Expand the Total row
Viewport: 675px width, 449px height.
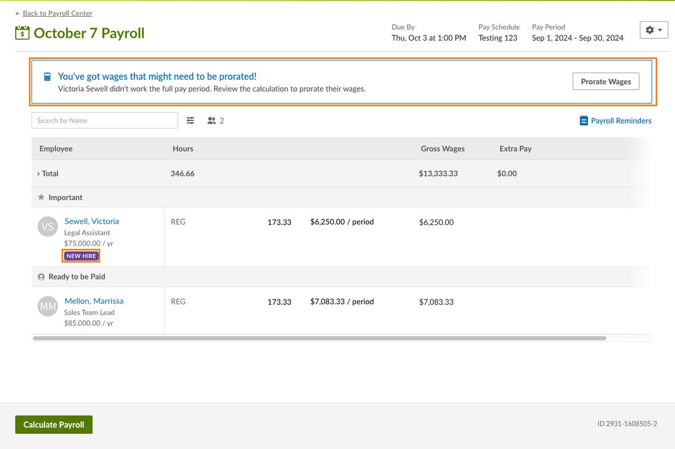click(x=38, y=173)
